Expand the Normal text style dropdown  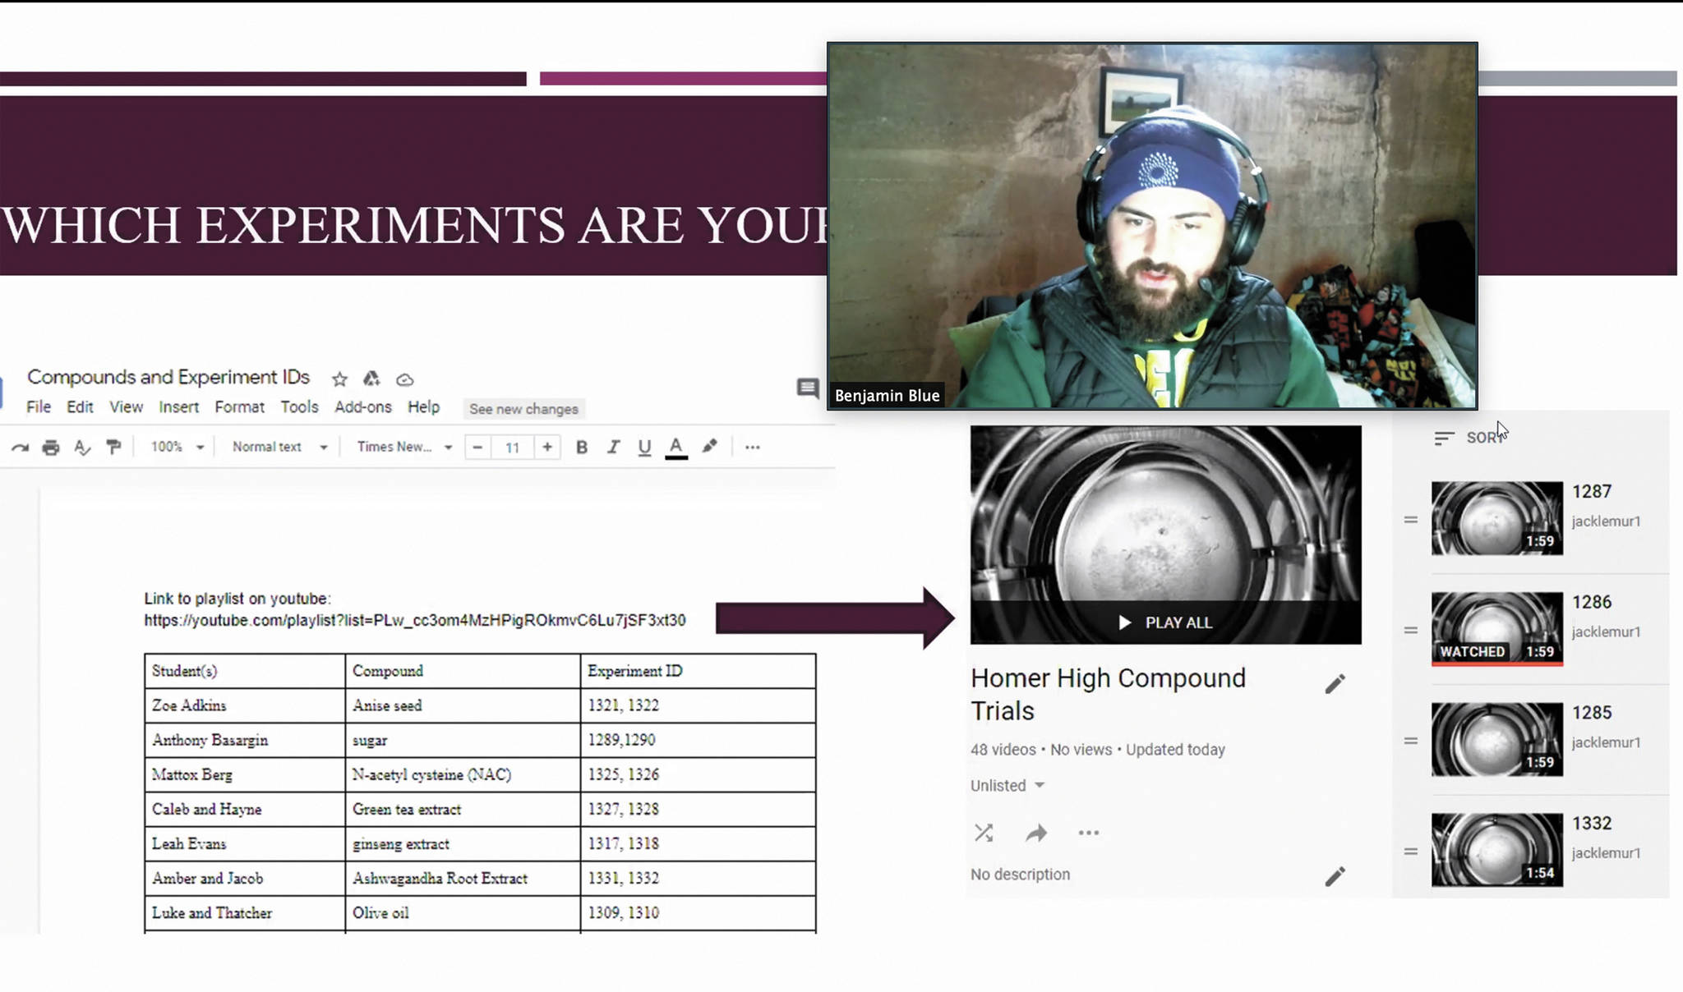(x=279, y=447)
